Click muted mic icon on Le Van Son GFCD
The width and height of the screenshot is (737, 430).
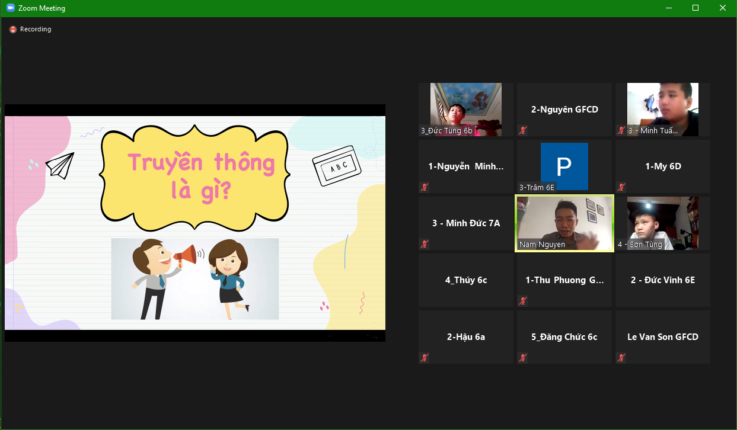(x=621, y=358)
